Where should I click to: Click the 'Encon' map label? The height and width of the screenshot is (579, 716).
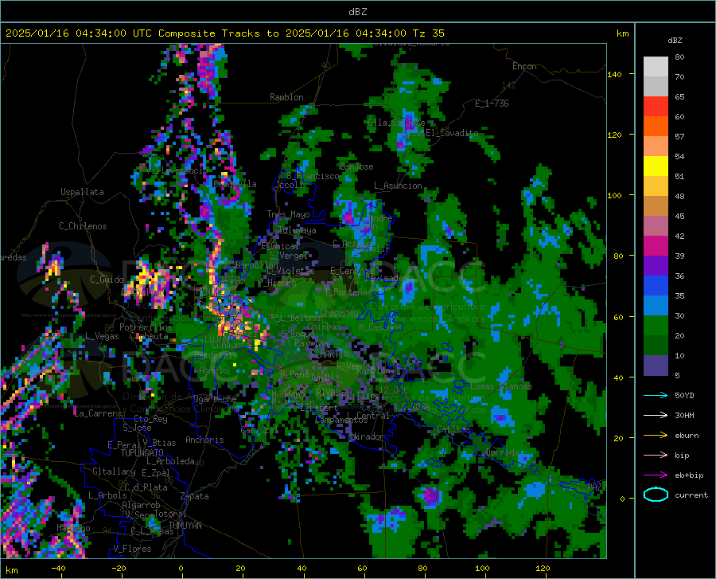pyautogui.click(x=524, y=66)
